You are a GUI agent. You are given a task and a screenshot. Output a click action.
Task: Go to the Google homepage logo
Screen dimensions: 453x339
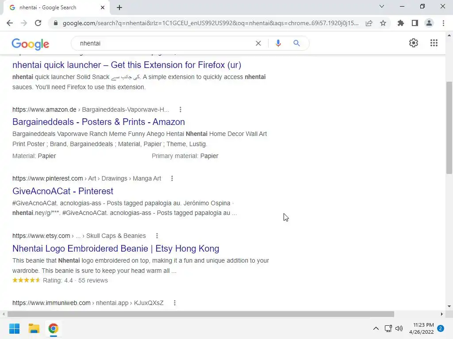pyautogui.click(x=31, y=44)
